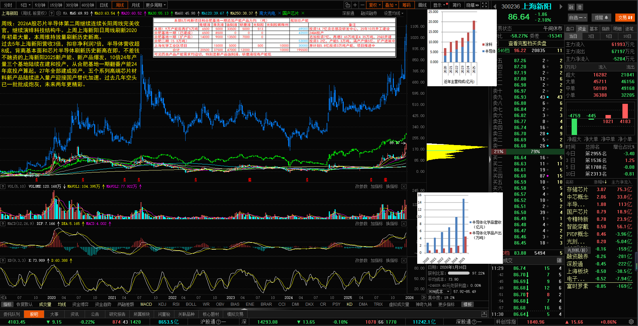Toggle 简约 simple mode
This screenshot has width=638, height=326.
point(456,5)
